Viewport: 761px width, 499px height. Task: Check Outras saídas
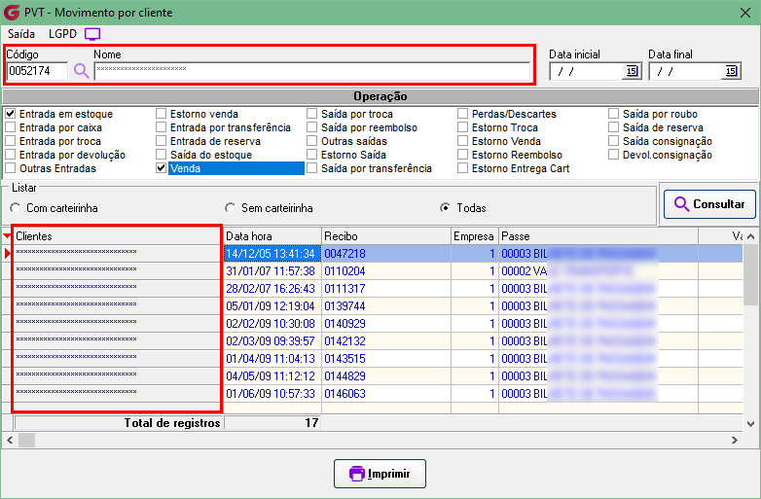click(312, 141)
